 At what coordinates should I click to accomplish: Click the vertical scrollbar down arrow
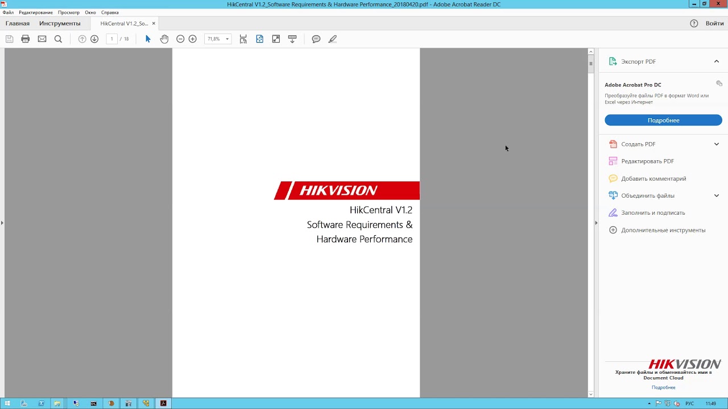tap(591, 394)
